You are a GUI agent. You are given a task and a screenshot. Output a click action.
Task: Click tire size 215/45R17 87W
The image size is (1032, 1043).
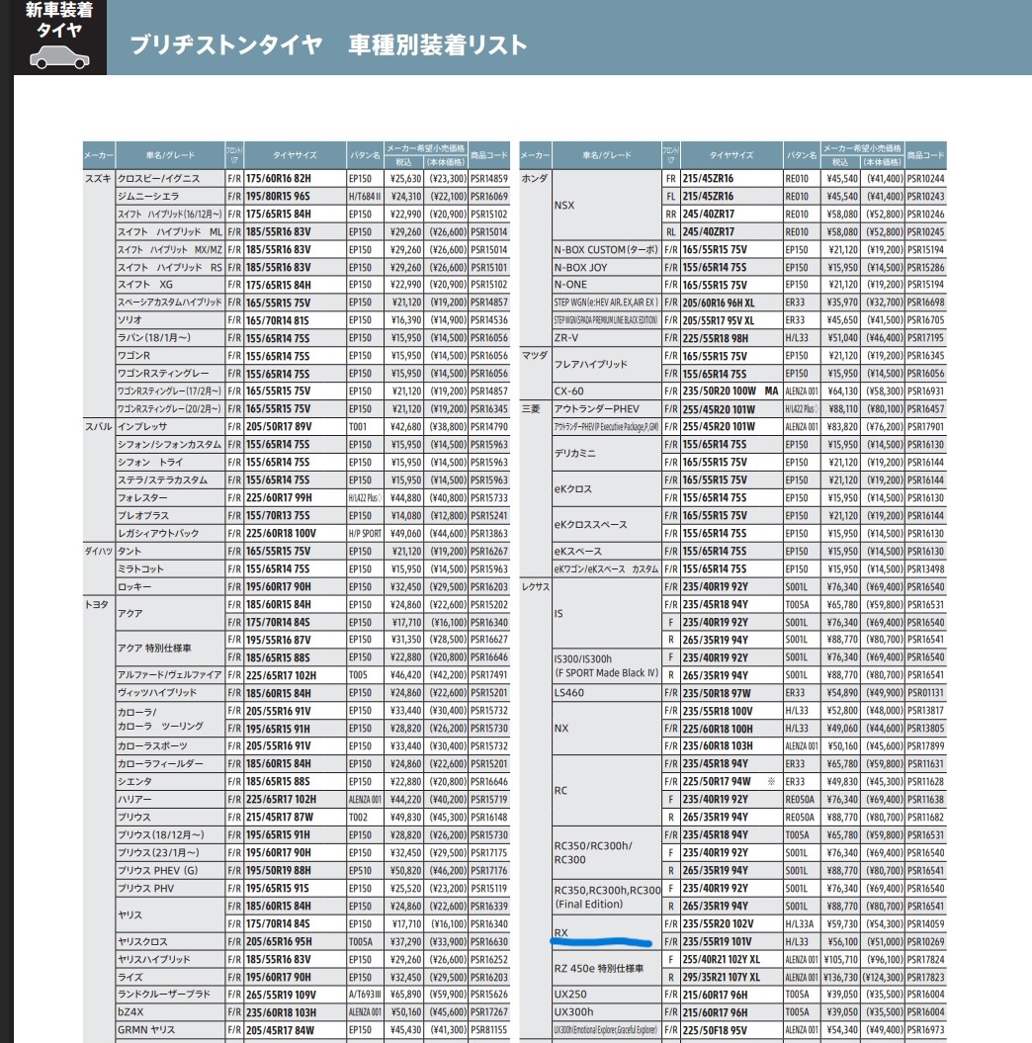click(280, 817)
